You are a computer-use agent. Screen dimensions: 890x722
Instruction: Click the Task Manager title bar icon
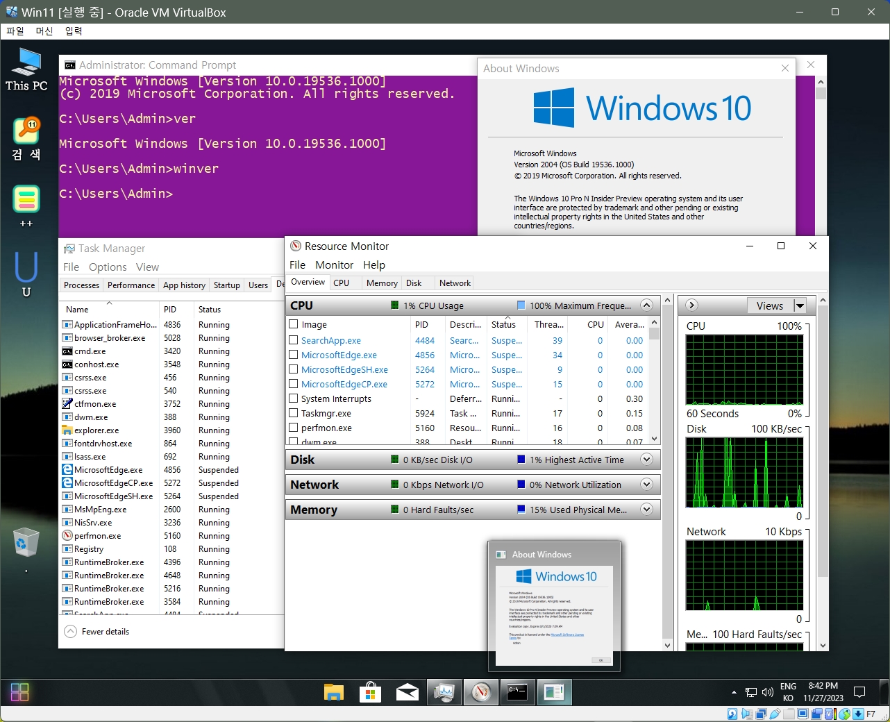(69, 249)
